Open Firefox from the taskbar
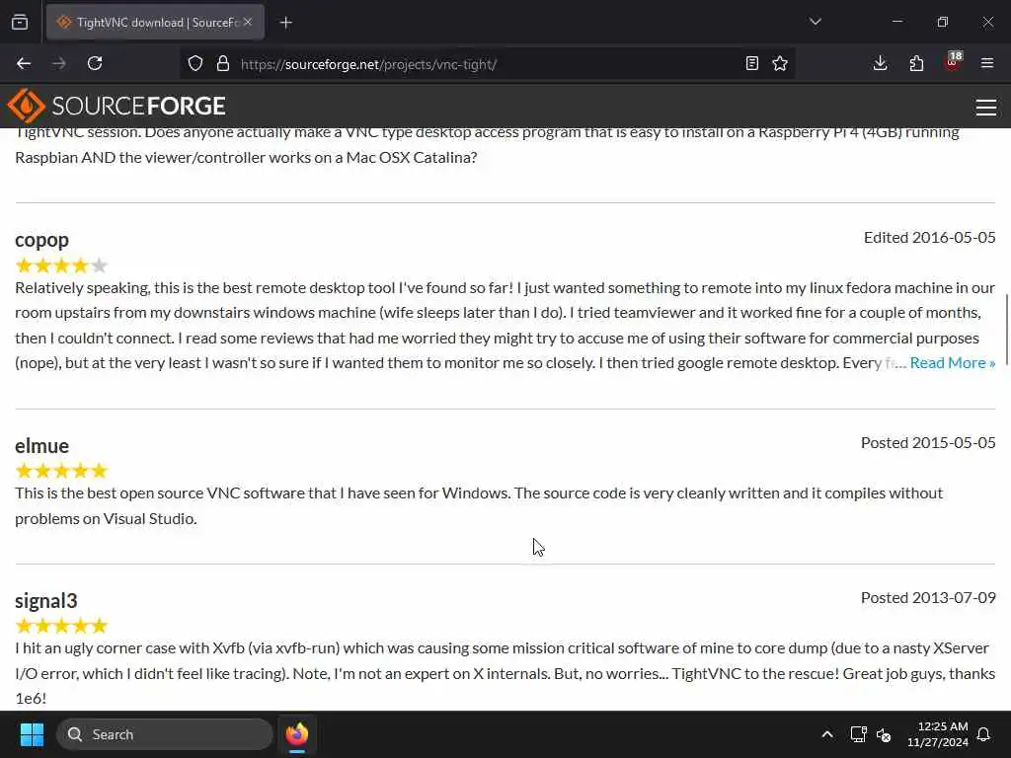Screen dimensions: 1011x758 [297, 734]
